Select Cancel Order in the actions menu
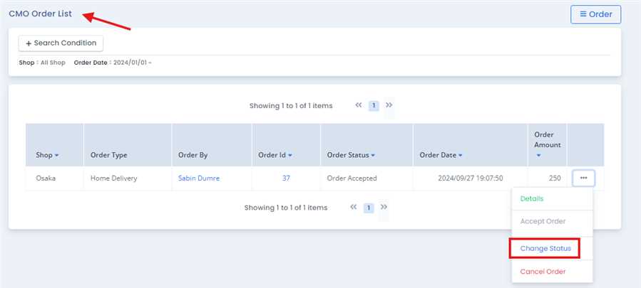 (x=543, y=272)
